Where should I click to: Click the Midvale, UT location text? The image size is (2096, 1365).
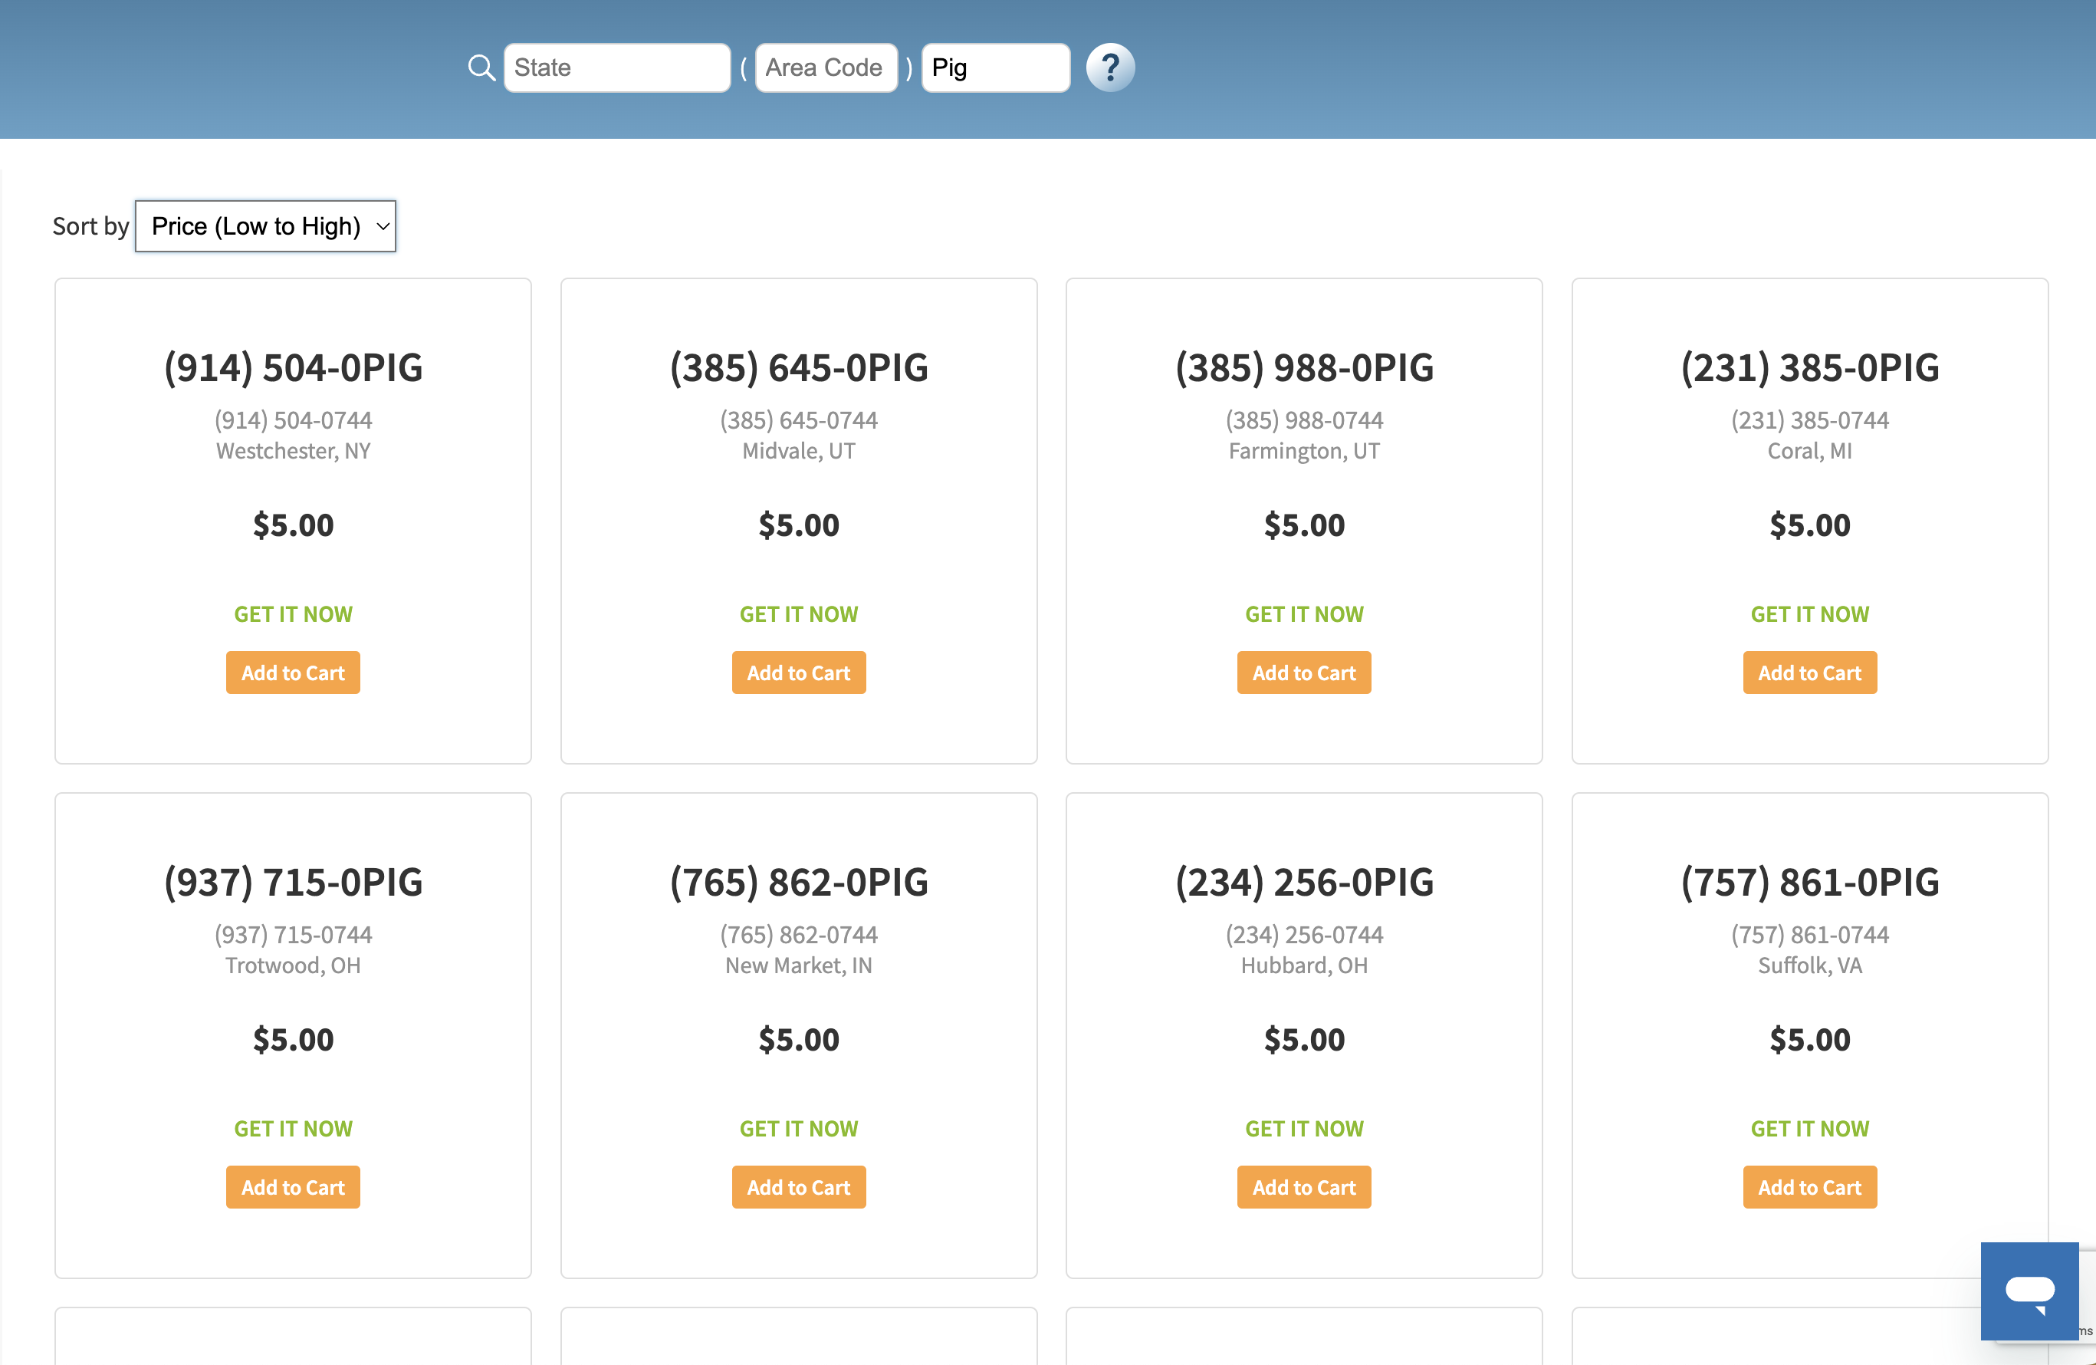(799, 451)
